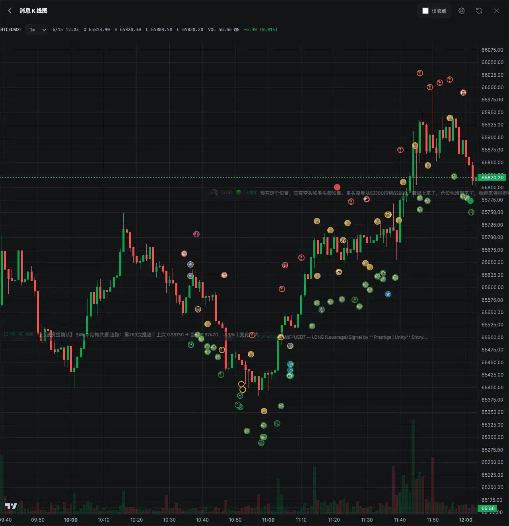Click the +6.30 (0.01%) change value
509x526 pixels.
pyautogui.click(x=260, y=30)
